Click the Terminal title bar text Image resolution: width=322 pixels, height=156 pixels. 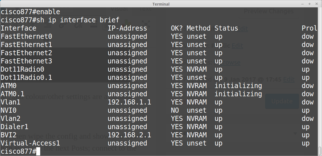point(161,4)
